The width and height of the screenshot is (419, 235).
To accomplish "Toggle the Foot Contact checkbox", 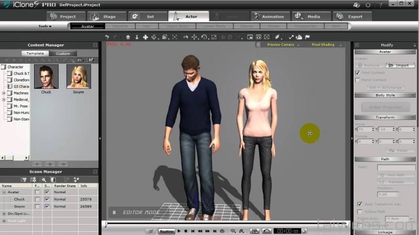I will (x=358, y=73).
